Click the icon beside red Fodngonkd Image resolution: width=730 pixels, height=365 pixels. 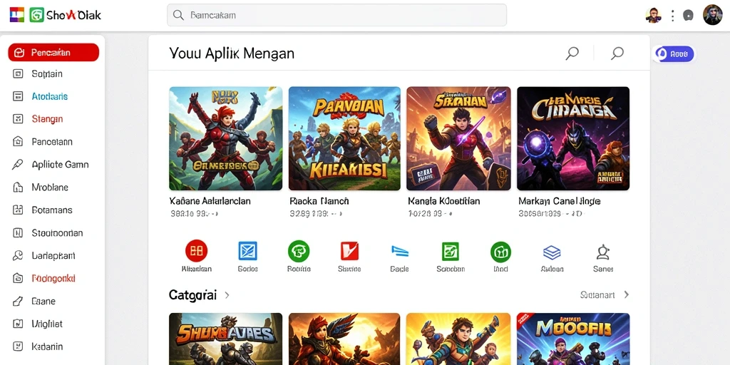(x=18, y=279)
